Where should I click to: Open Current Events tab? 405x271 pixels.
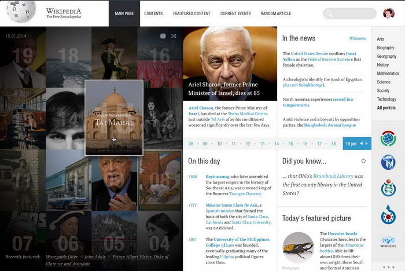click(x=235, y=13)
